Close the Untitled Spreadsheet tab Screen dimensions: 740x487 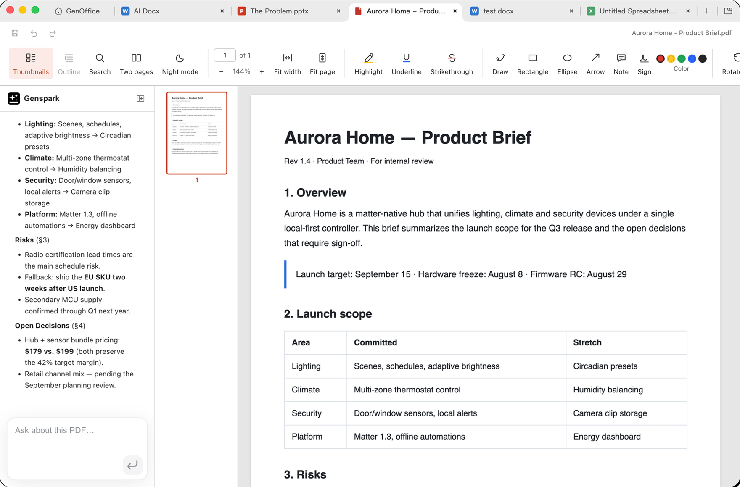(x=688, y=11)
